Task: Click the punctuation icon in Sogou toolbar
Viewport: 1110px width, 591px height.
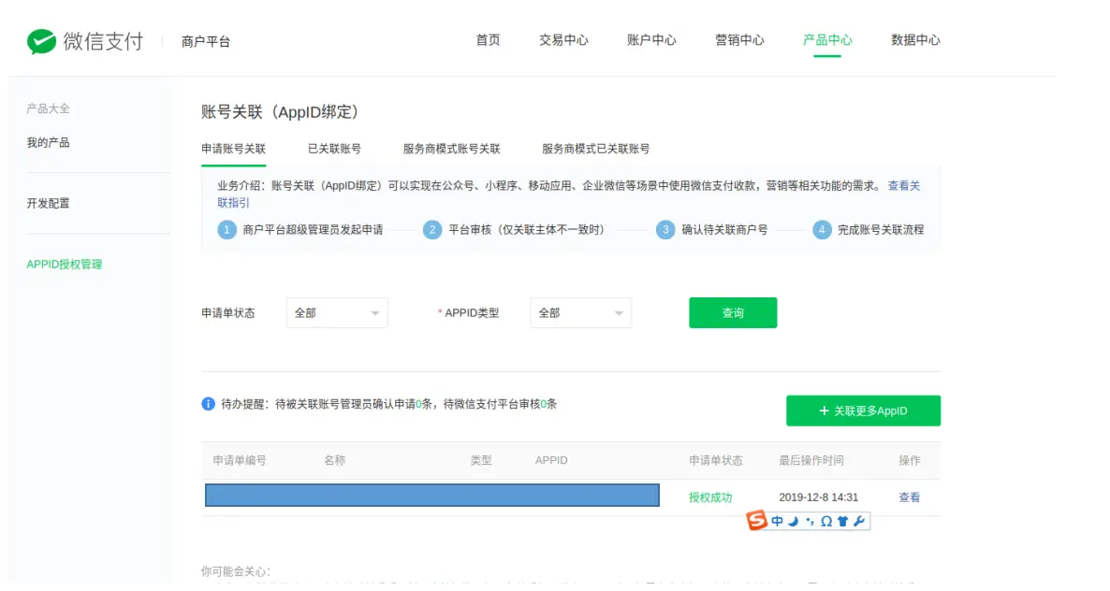Action: click(810, 522)
